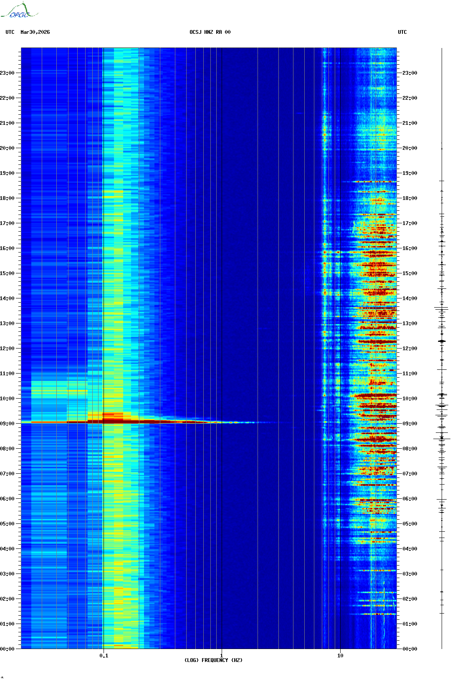Screen dimensions: 460x682
Task: Click the Mar30,2026 date label
Action: [x=35, y=32]
